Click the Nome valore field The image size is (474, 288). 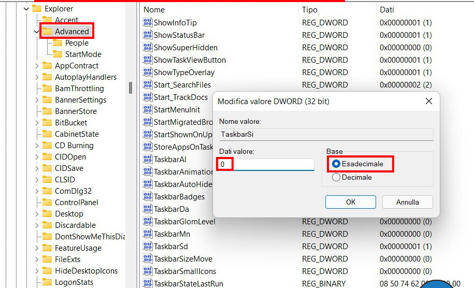point(326,134)
